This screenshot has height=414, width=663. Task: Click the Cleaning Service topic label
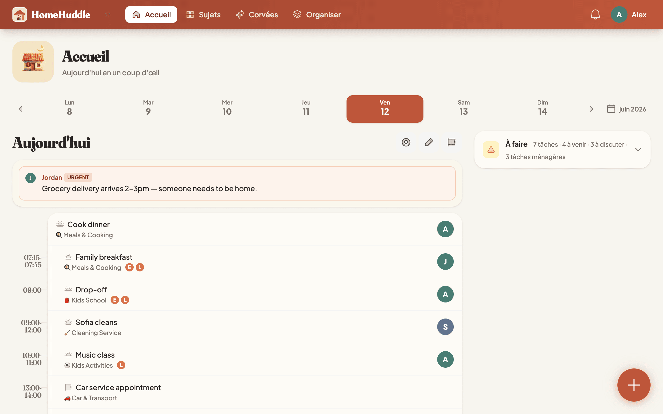(96, 333)
